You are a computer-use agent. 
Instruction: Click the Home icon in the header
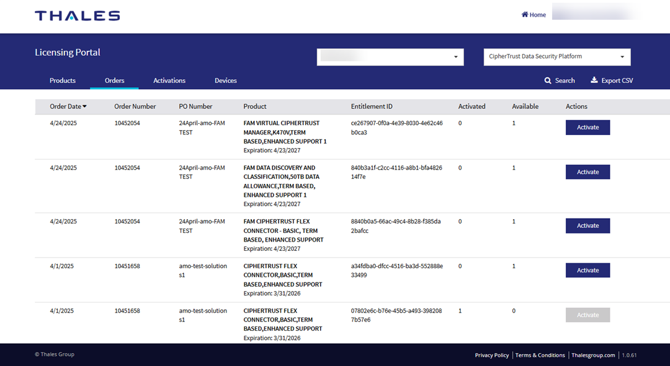pos(524,14)
